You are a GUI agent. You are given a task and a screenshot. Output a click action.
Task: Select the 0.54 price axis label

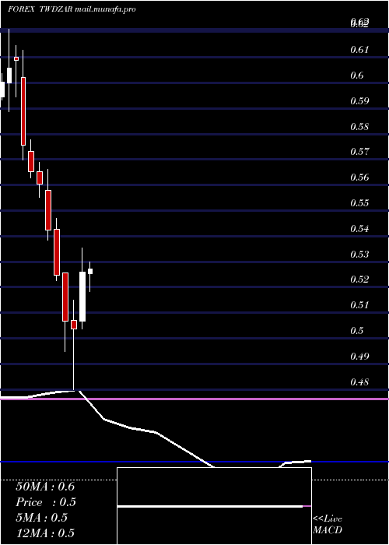tap(359, 229)
